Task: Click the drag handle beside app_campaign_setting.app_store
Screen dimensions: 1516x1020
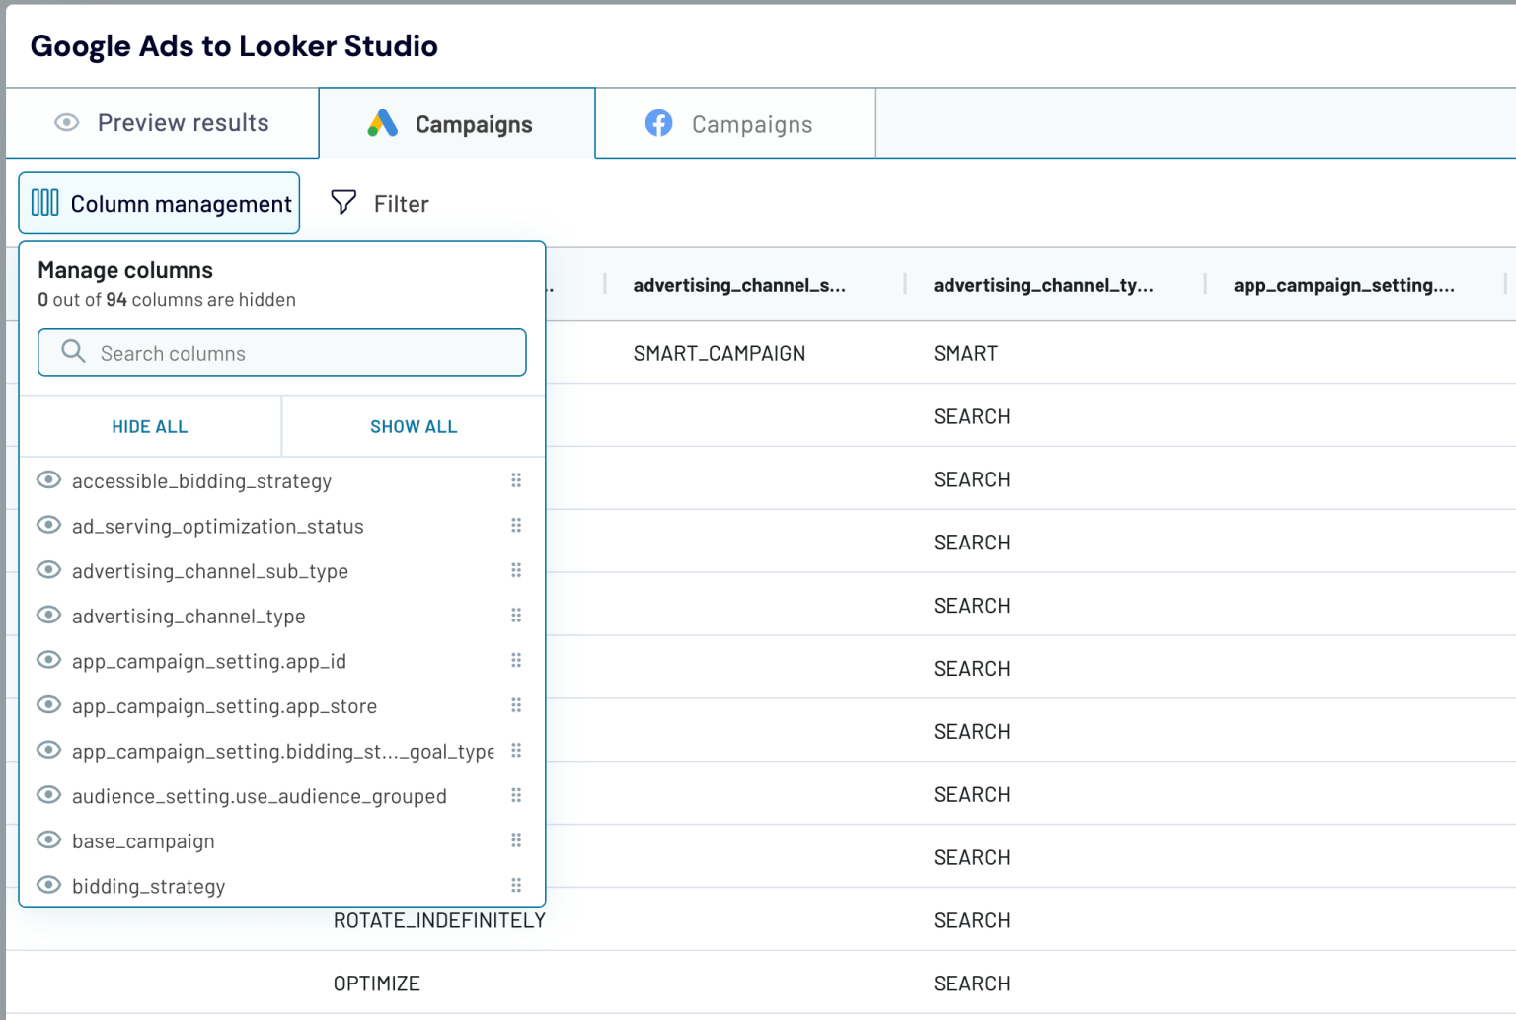Action: 516,705
